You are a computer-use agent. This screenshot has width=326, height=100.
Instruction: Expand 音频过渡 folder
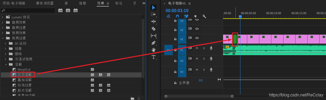pyautogui.click(x=3, y=28)
